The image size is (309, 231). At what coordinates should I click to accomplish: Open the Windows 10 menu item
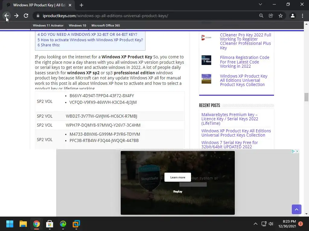pyautogui.click(x=78, y=25)
